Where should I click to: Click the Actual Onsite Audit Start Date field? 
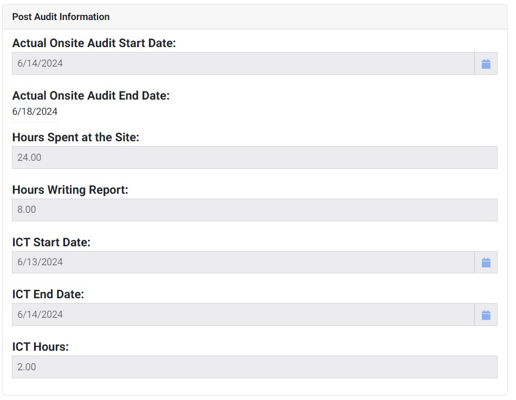(x=243, y=64)
